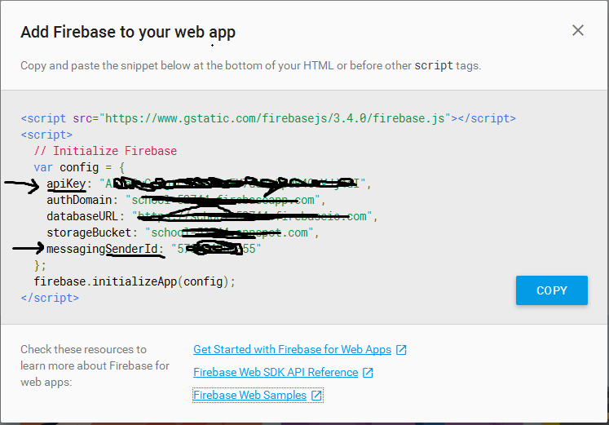
Task: Click the firebase.js script src URL line
Action: click(x=268, y=118)
